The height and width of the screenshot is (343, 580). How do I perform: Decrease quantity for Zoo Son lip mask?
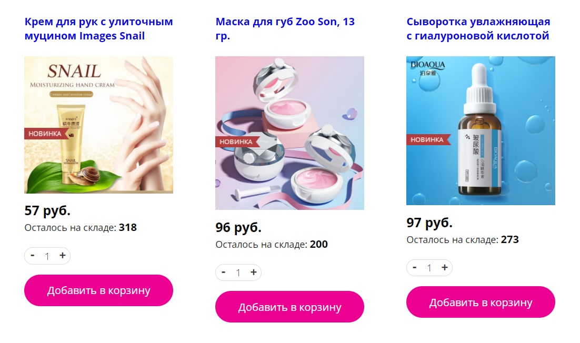pyautogui.click(x=223, y=273)
